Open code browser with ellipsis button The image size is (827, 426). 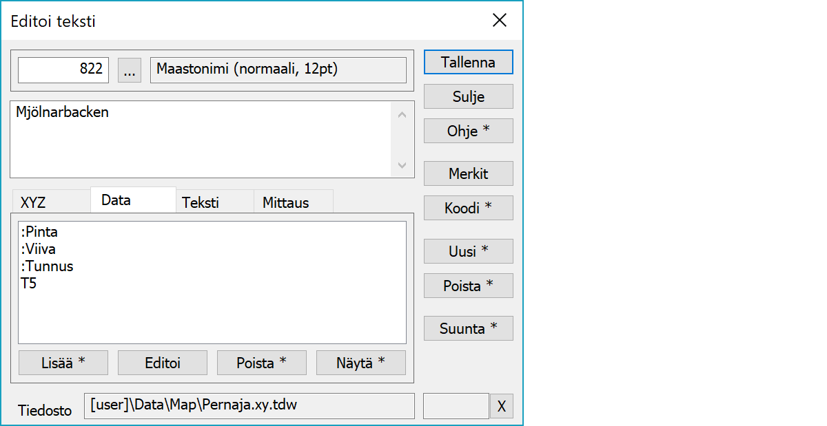click(130, 70)
